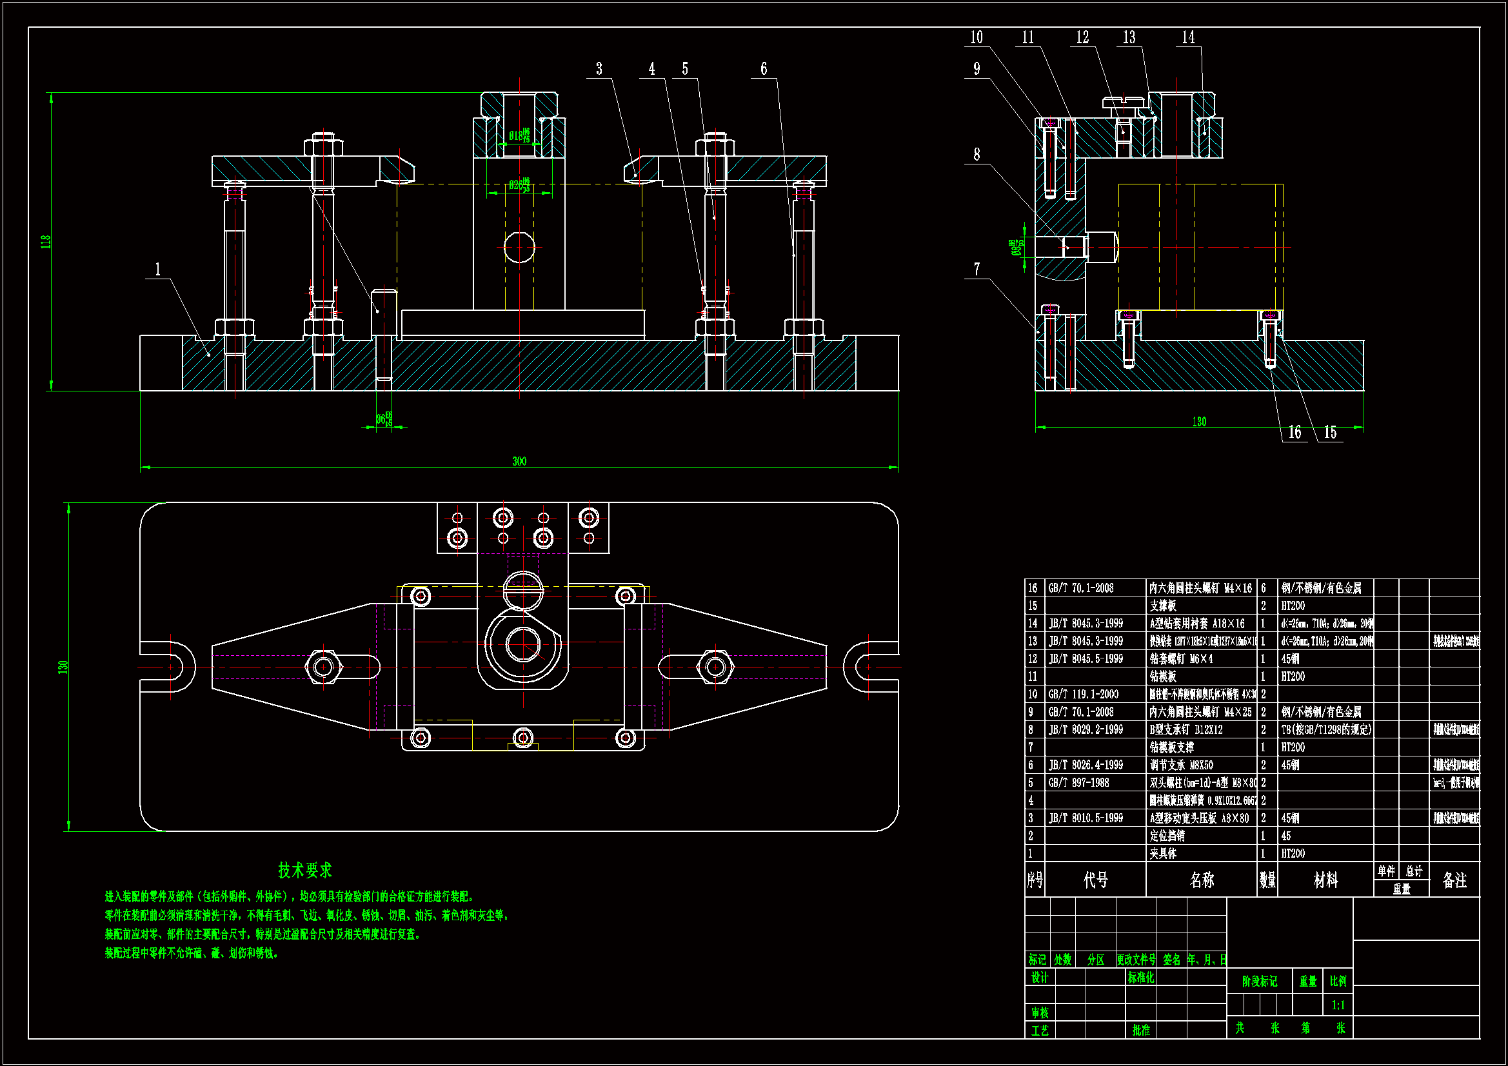Screen dimensions: 1508x1066
Task: Click the 1:1 scale value
Action: [x=1338, y=1005]
